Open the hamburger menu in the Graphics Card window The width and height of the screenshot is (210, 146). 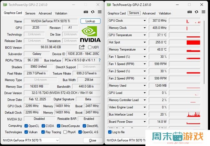pos(100,12)
